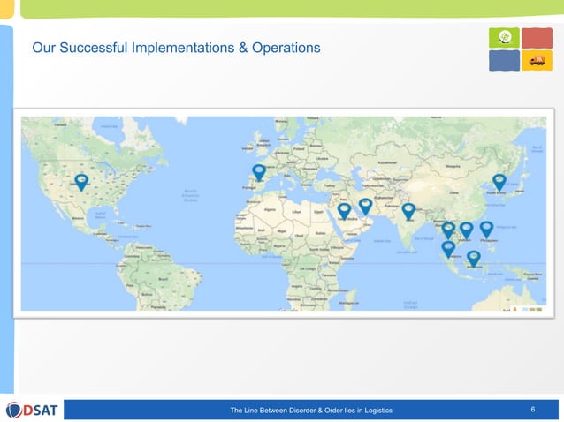Click the map pin over South Korea
Viewport: 564px width, 422px height.
click(499, 182)
